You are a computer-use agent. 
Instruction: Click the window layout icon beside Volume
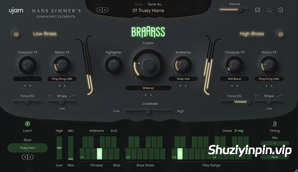pyautogui.click(x=257, y=10)
